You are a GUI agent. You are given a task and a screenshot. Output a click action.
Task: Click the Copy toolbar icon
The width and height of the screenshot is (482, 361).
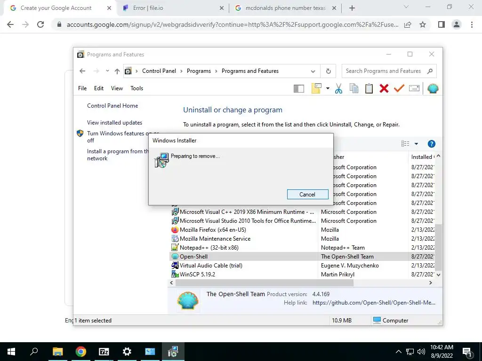[354, 88]
